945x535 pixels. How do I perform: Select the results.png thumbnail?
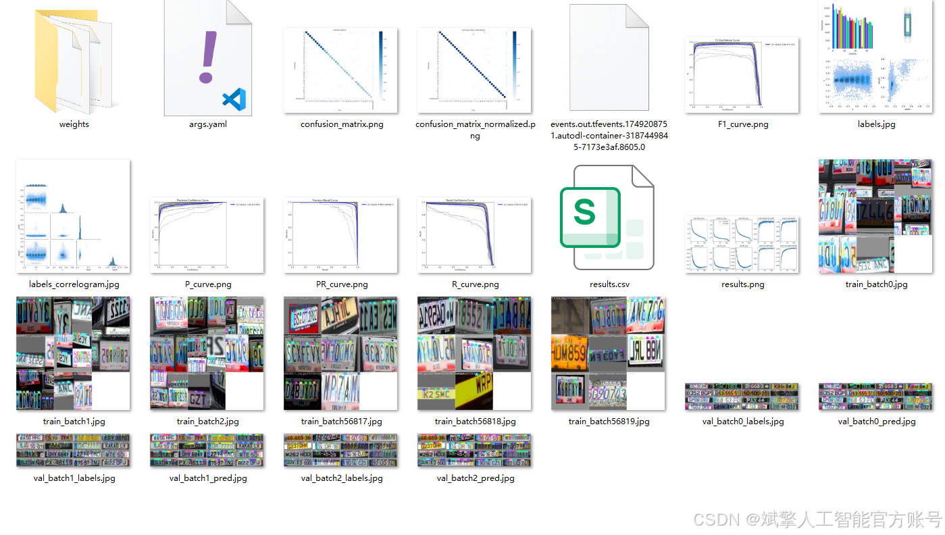[x=742, y=245]
